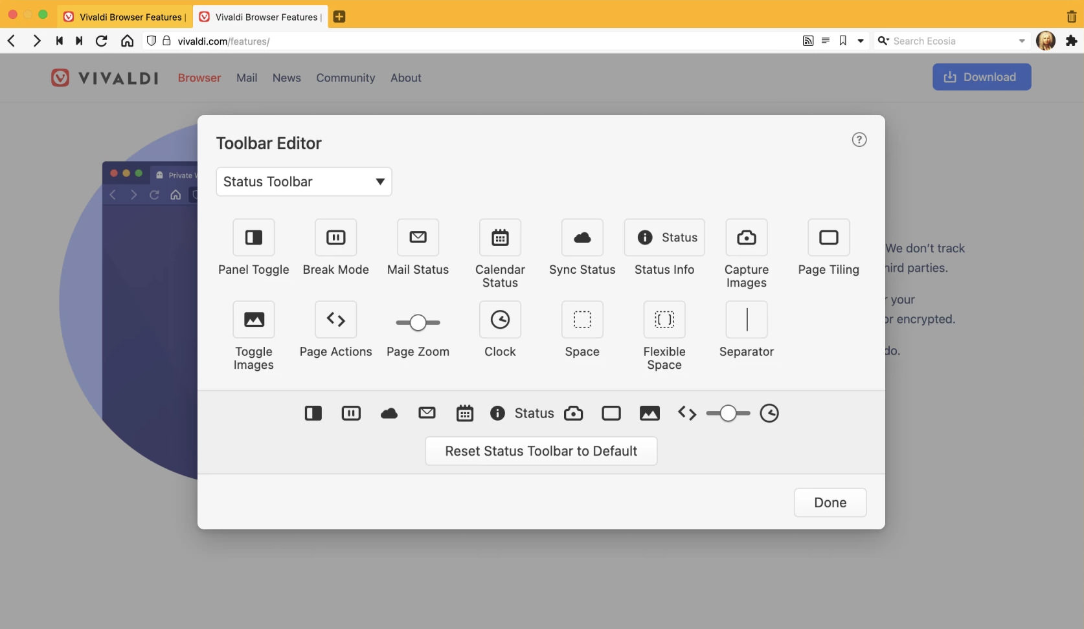The width and height of the screenshot is (1084, 629).
Task: Click Reset Status Toolbar to Default
Action: (x=541, y=451)
